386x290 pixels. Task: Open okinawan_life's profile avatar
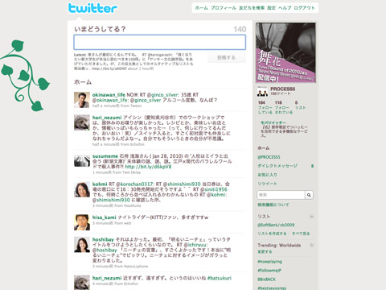[82, 100]
